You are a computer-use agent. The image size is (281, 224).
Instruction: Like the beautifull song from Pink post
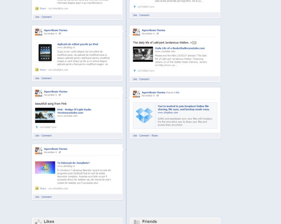[x=37, y=136]
